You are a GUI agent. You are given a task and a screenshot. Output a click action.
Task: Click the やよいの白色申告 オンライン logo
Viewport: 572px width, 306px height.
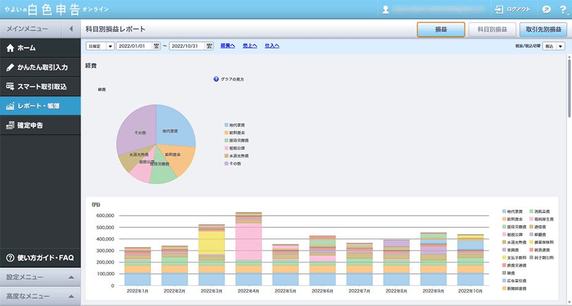click(57, 9)
